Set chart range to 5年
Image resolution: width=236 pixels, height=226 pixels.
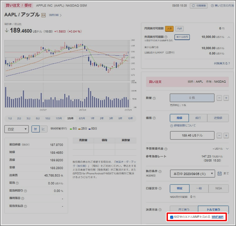[x=120, y=118]
